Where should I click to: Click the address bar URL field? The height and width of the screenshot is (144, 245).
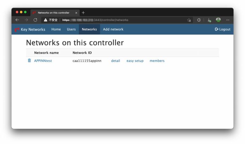click(121, 20)
